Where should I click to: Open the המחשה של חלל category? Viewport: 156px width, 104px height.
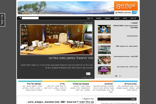point(34,84)
